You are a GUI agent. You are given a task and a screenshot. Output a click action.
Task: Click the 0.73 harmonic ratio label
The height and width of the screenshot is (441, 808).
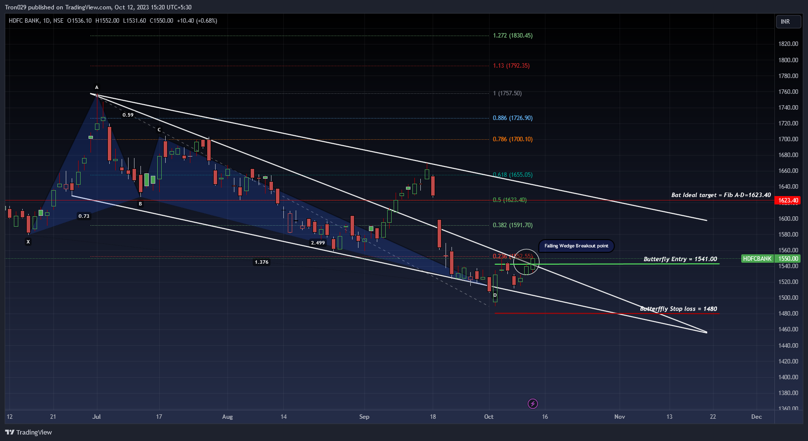84,216
